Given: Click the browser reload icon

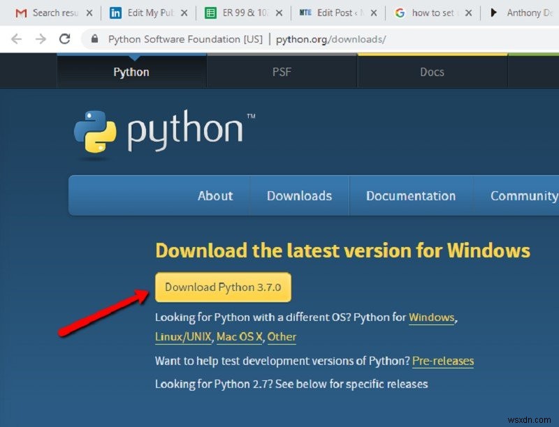Looking at the screenshot, I should click(65, 39).
